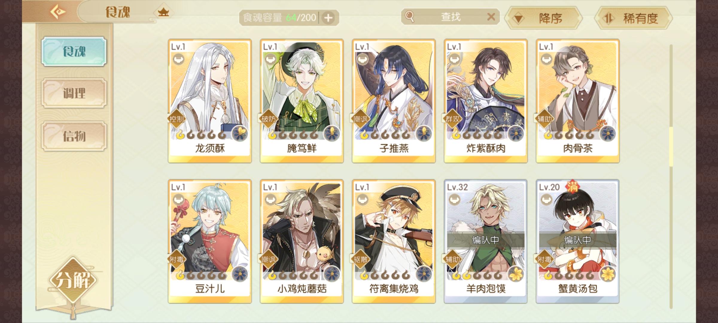
Task: Tap the blue flower badge on 龙须酥
Action: 240,133
